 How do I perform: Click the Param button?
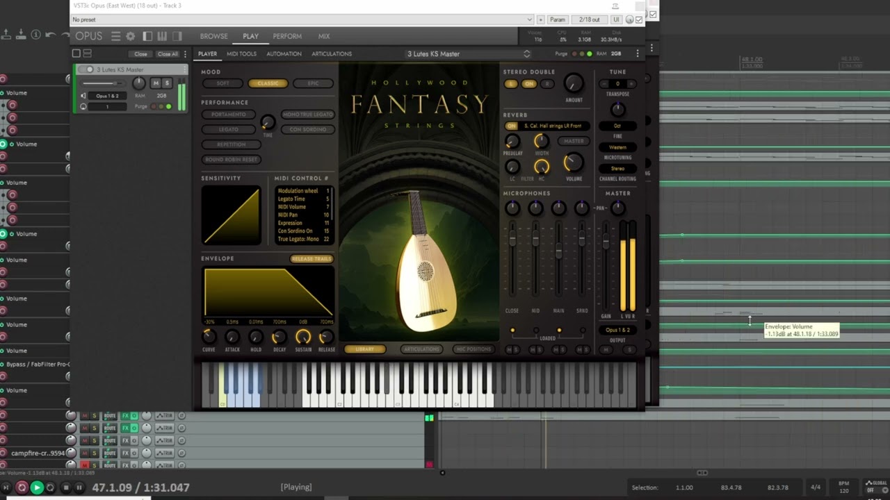[x=558, y=19]
